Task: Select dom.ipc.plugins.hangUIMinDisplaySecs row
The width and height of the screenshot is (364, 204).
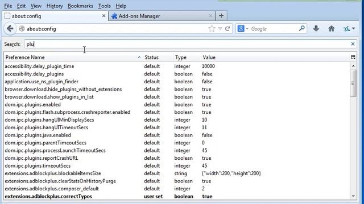Action: 177,120
